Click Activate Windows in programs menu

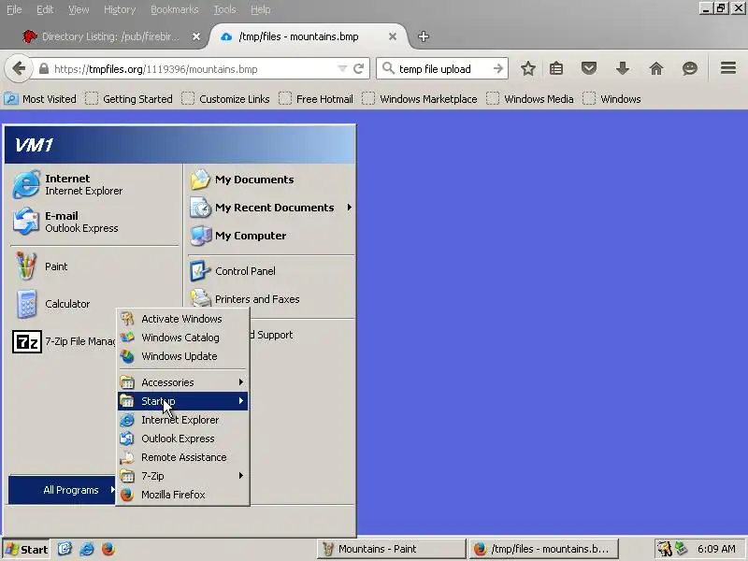pyautogui.click(x=182, y=319)
